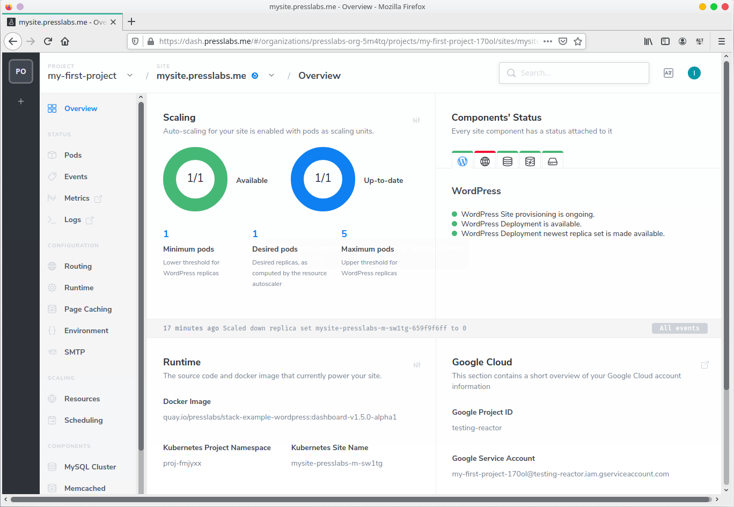734x507 pixels.
Task: Open Google Cloud external link icon
Action: pos(705,365)
